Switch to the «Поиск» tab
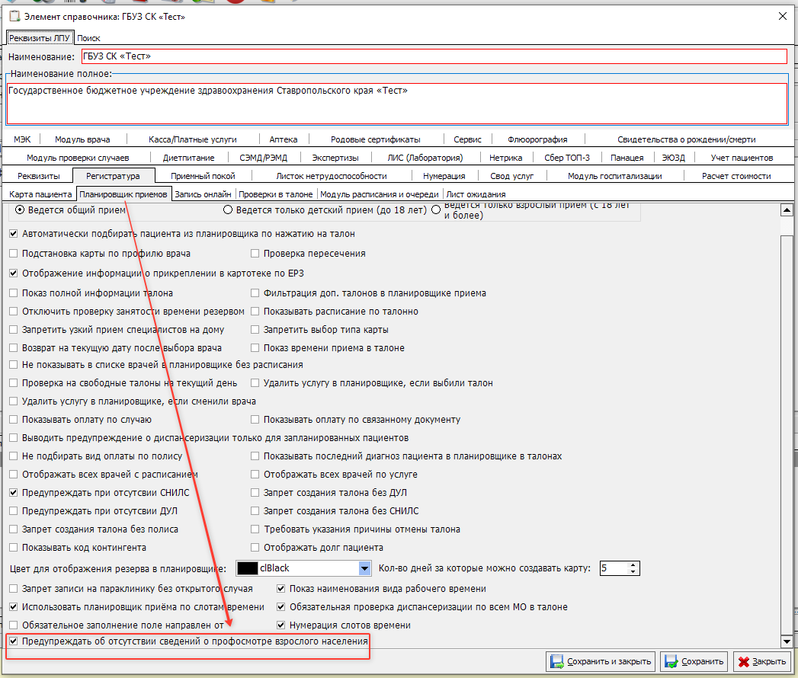 pyautogui.click(x=88, y=38)
